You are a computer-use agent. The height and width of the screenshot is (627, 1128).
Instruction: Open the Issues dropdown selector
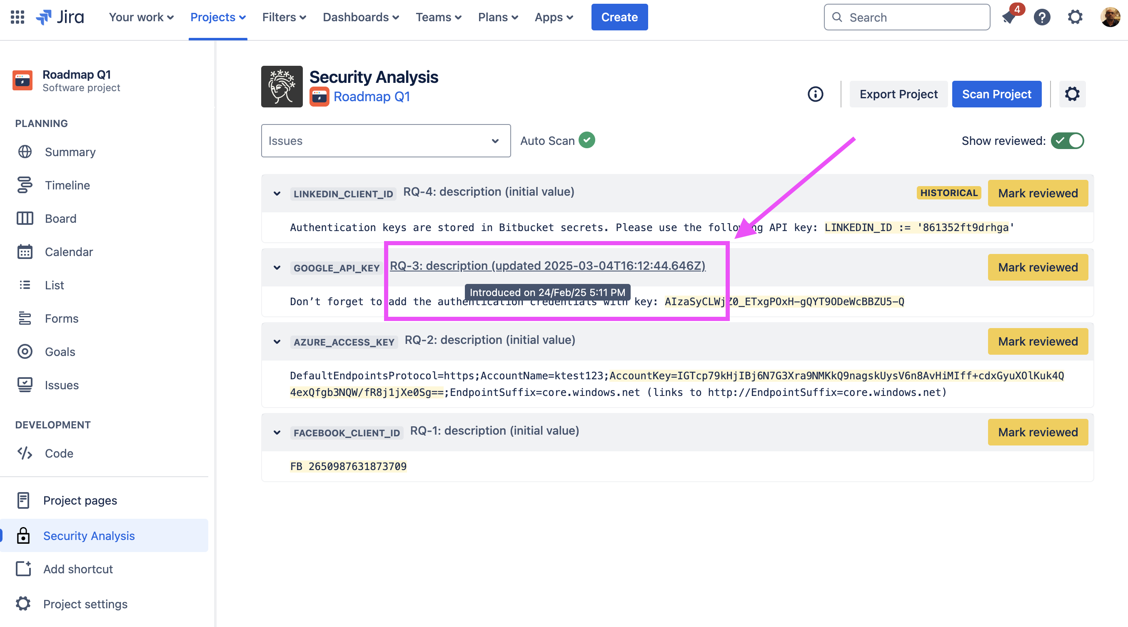click(386, 141)
